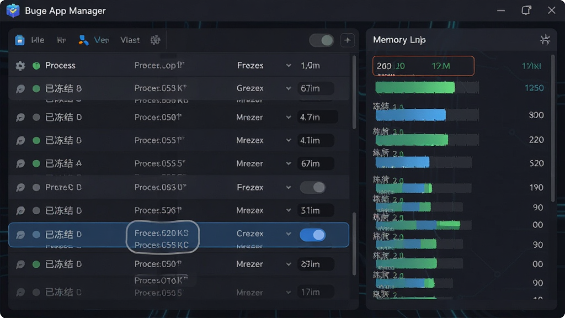Open the Hr tab
The image size is (565, 318).
click(62, 40)
